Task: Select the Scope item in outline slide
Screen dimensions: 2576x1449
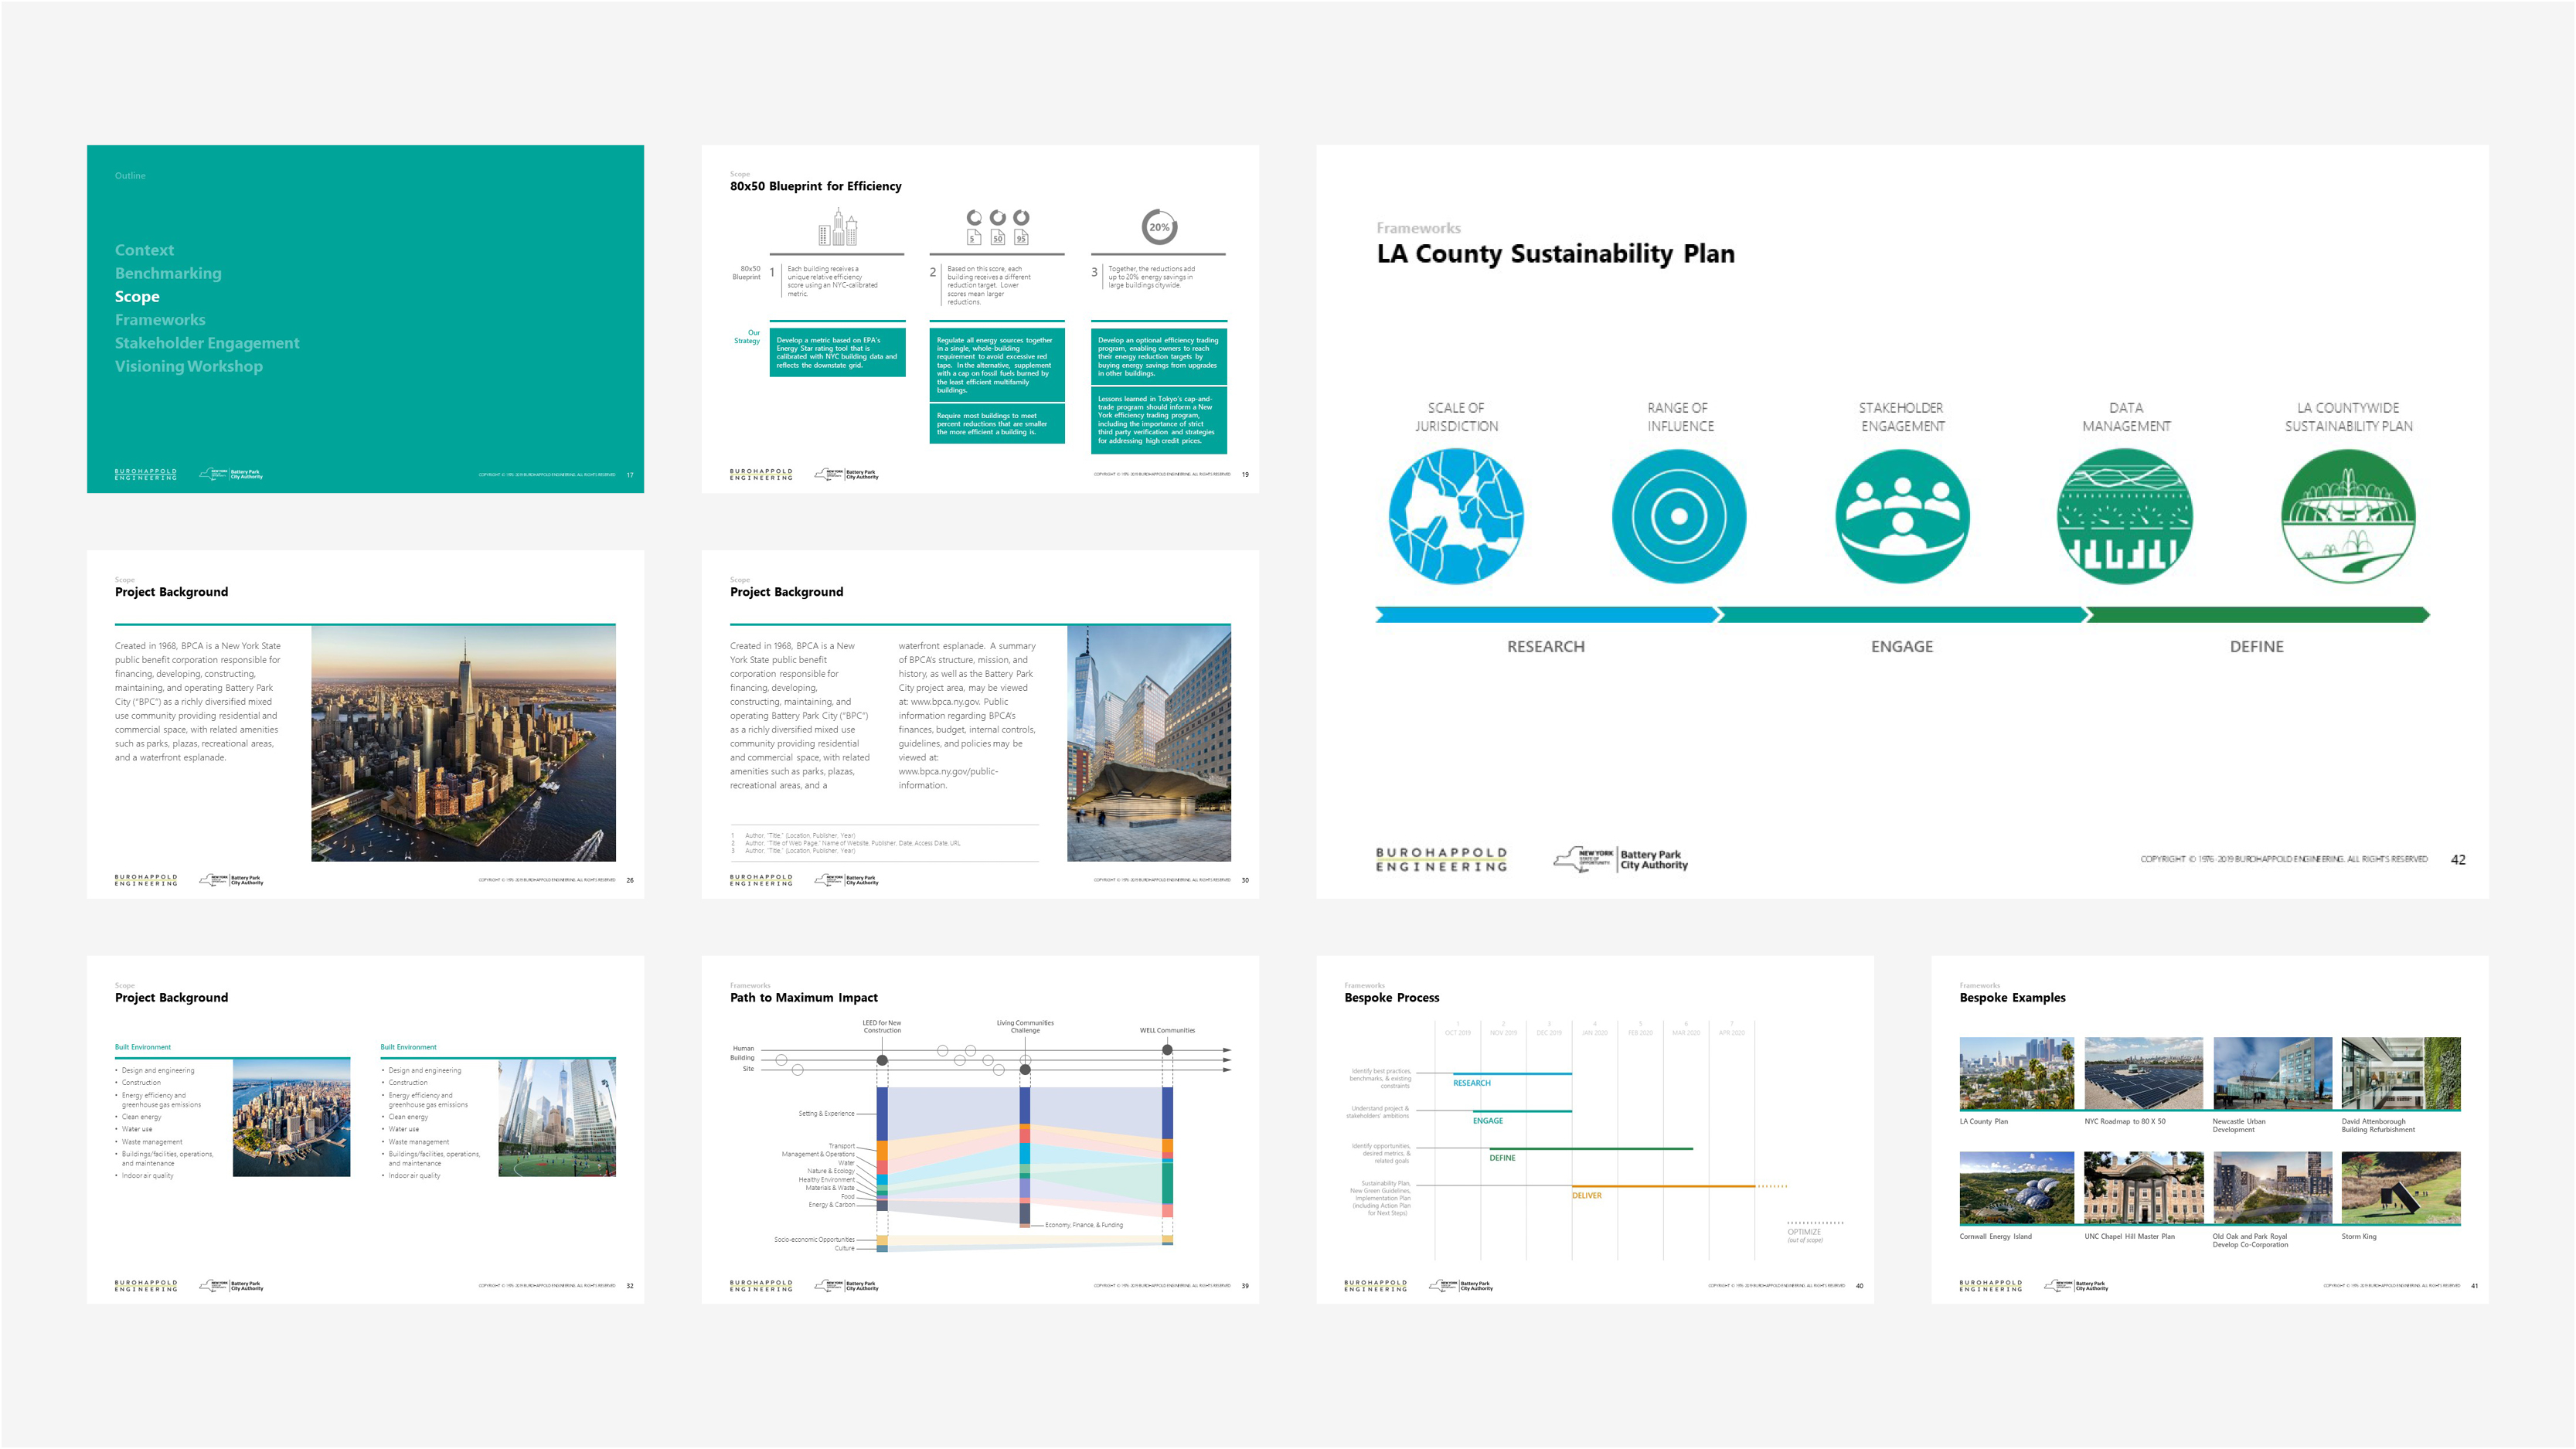Action: point(137,296)
